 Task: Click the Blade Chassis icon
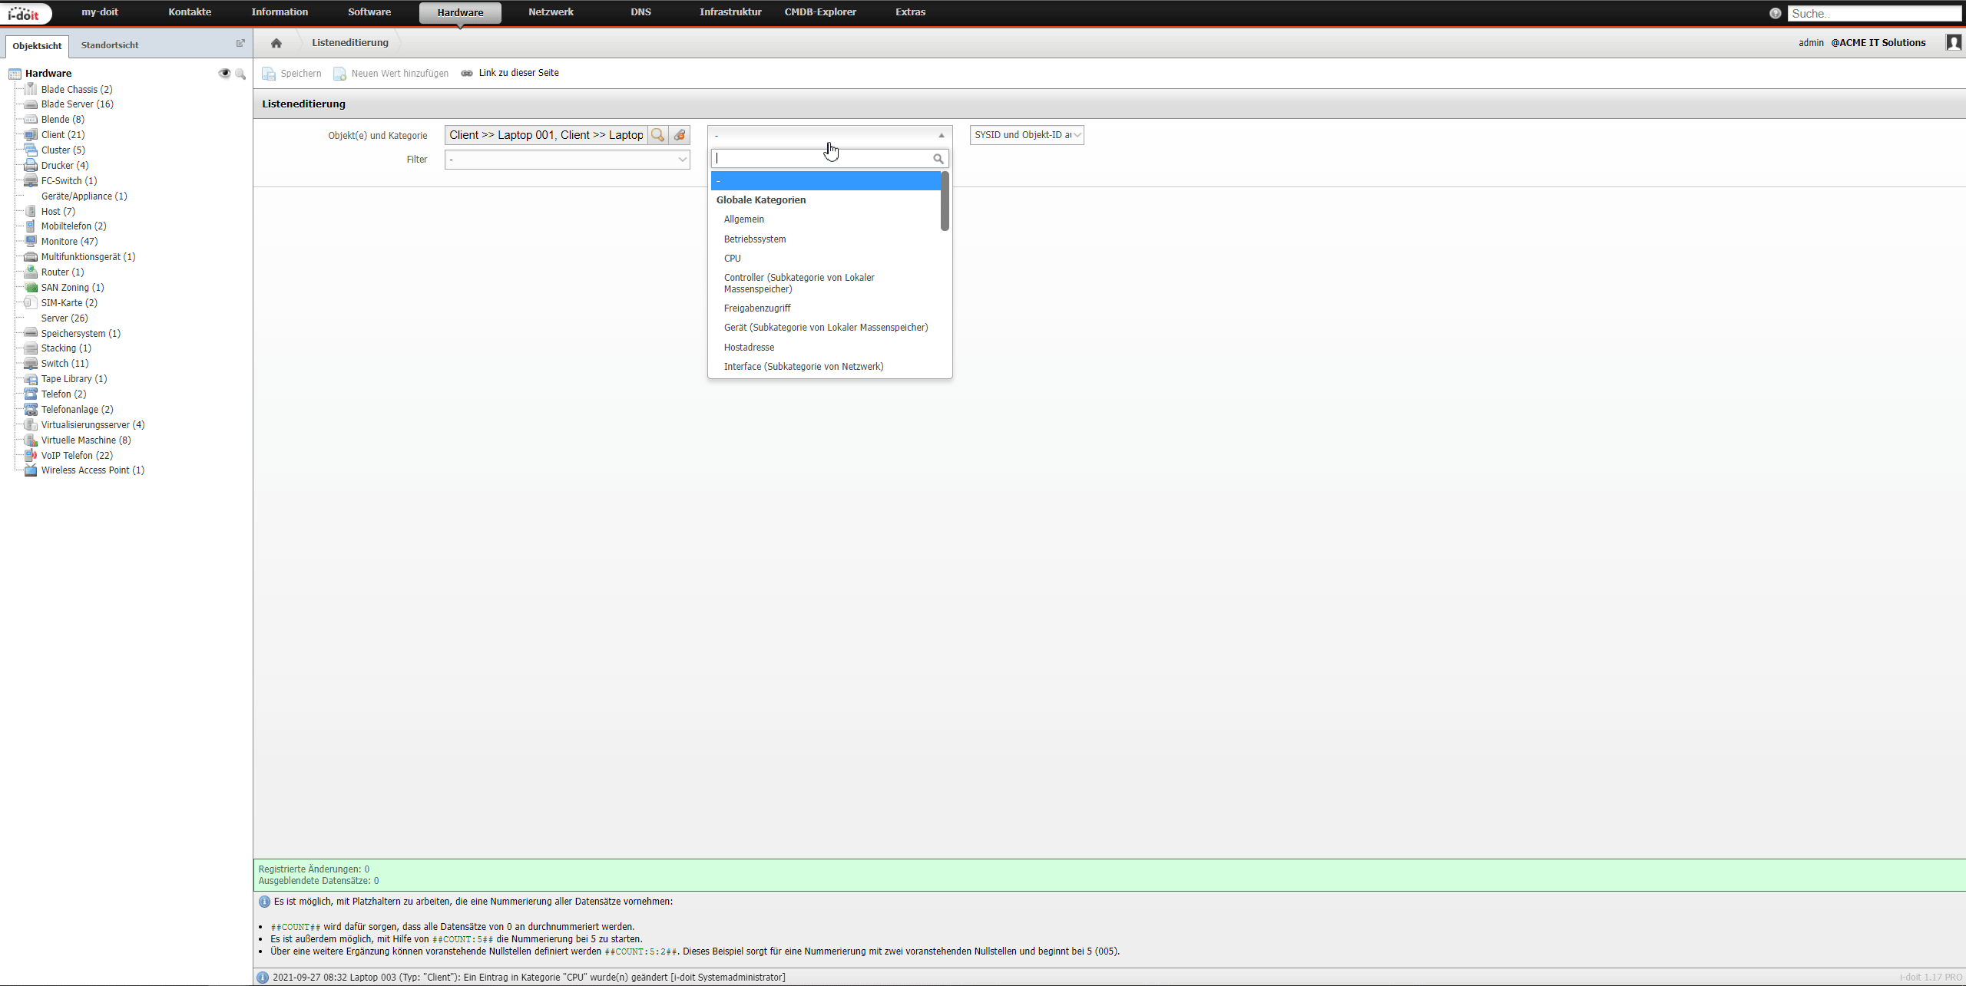[x=31, y=89]
